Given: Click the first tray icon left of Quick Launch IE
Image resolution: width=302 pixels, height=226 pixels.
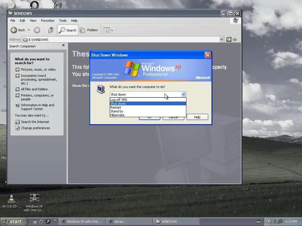Looking at the screenshot, I should click(35, 222).
